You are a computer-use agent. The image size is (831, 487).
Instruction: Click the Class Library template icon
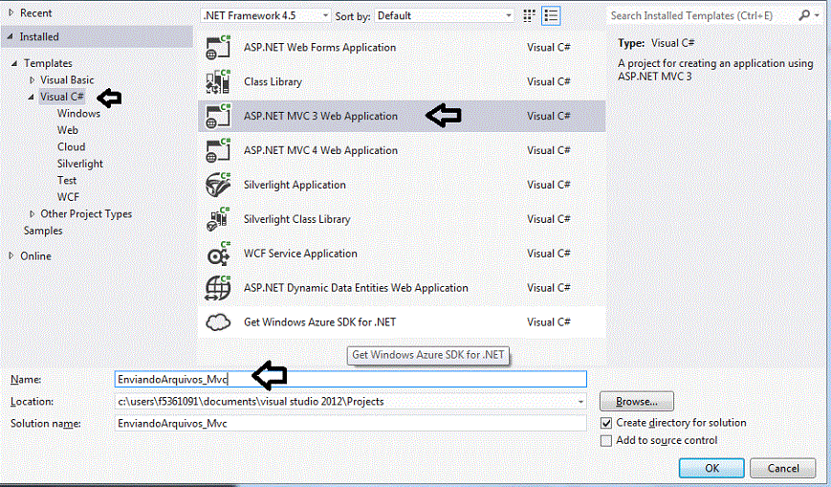[x=218, y=81]
